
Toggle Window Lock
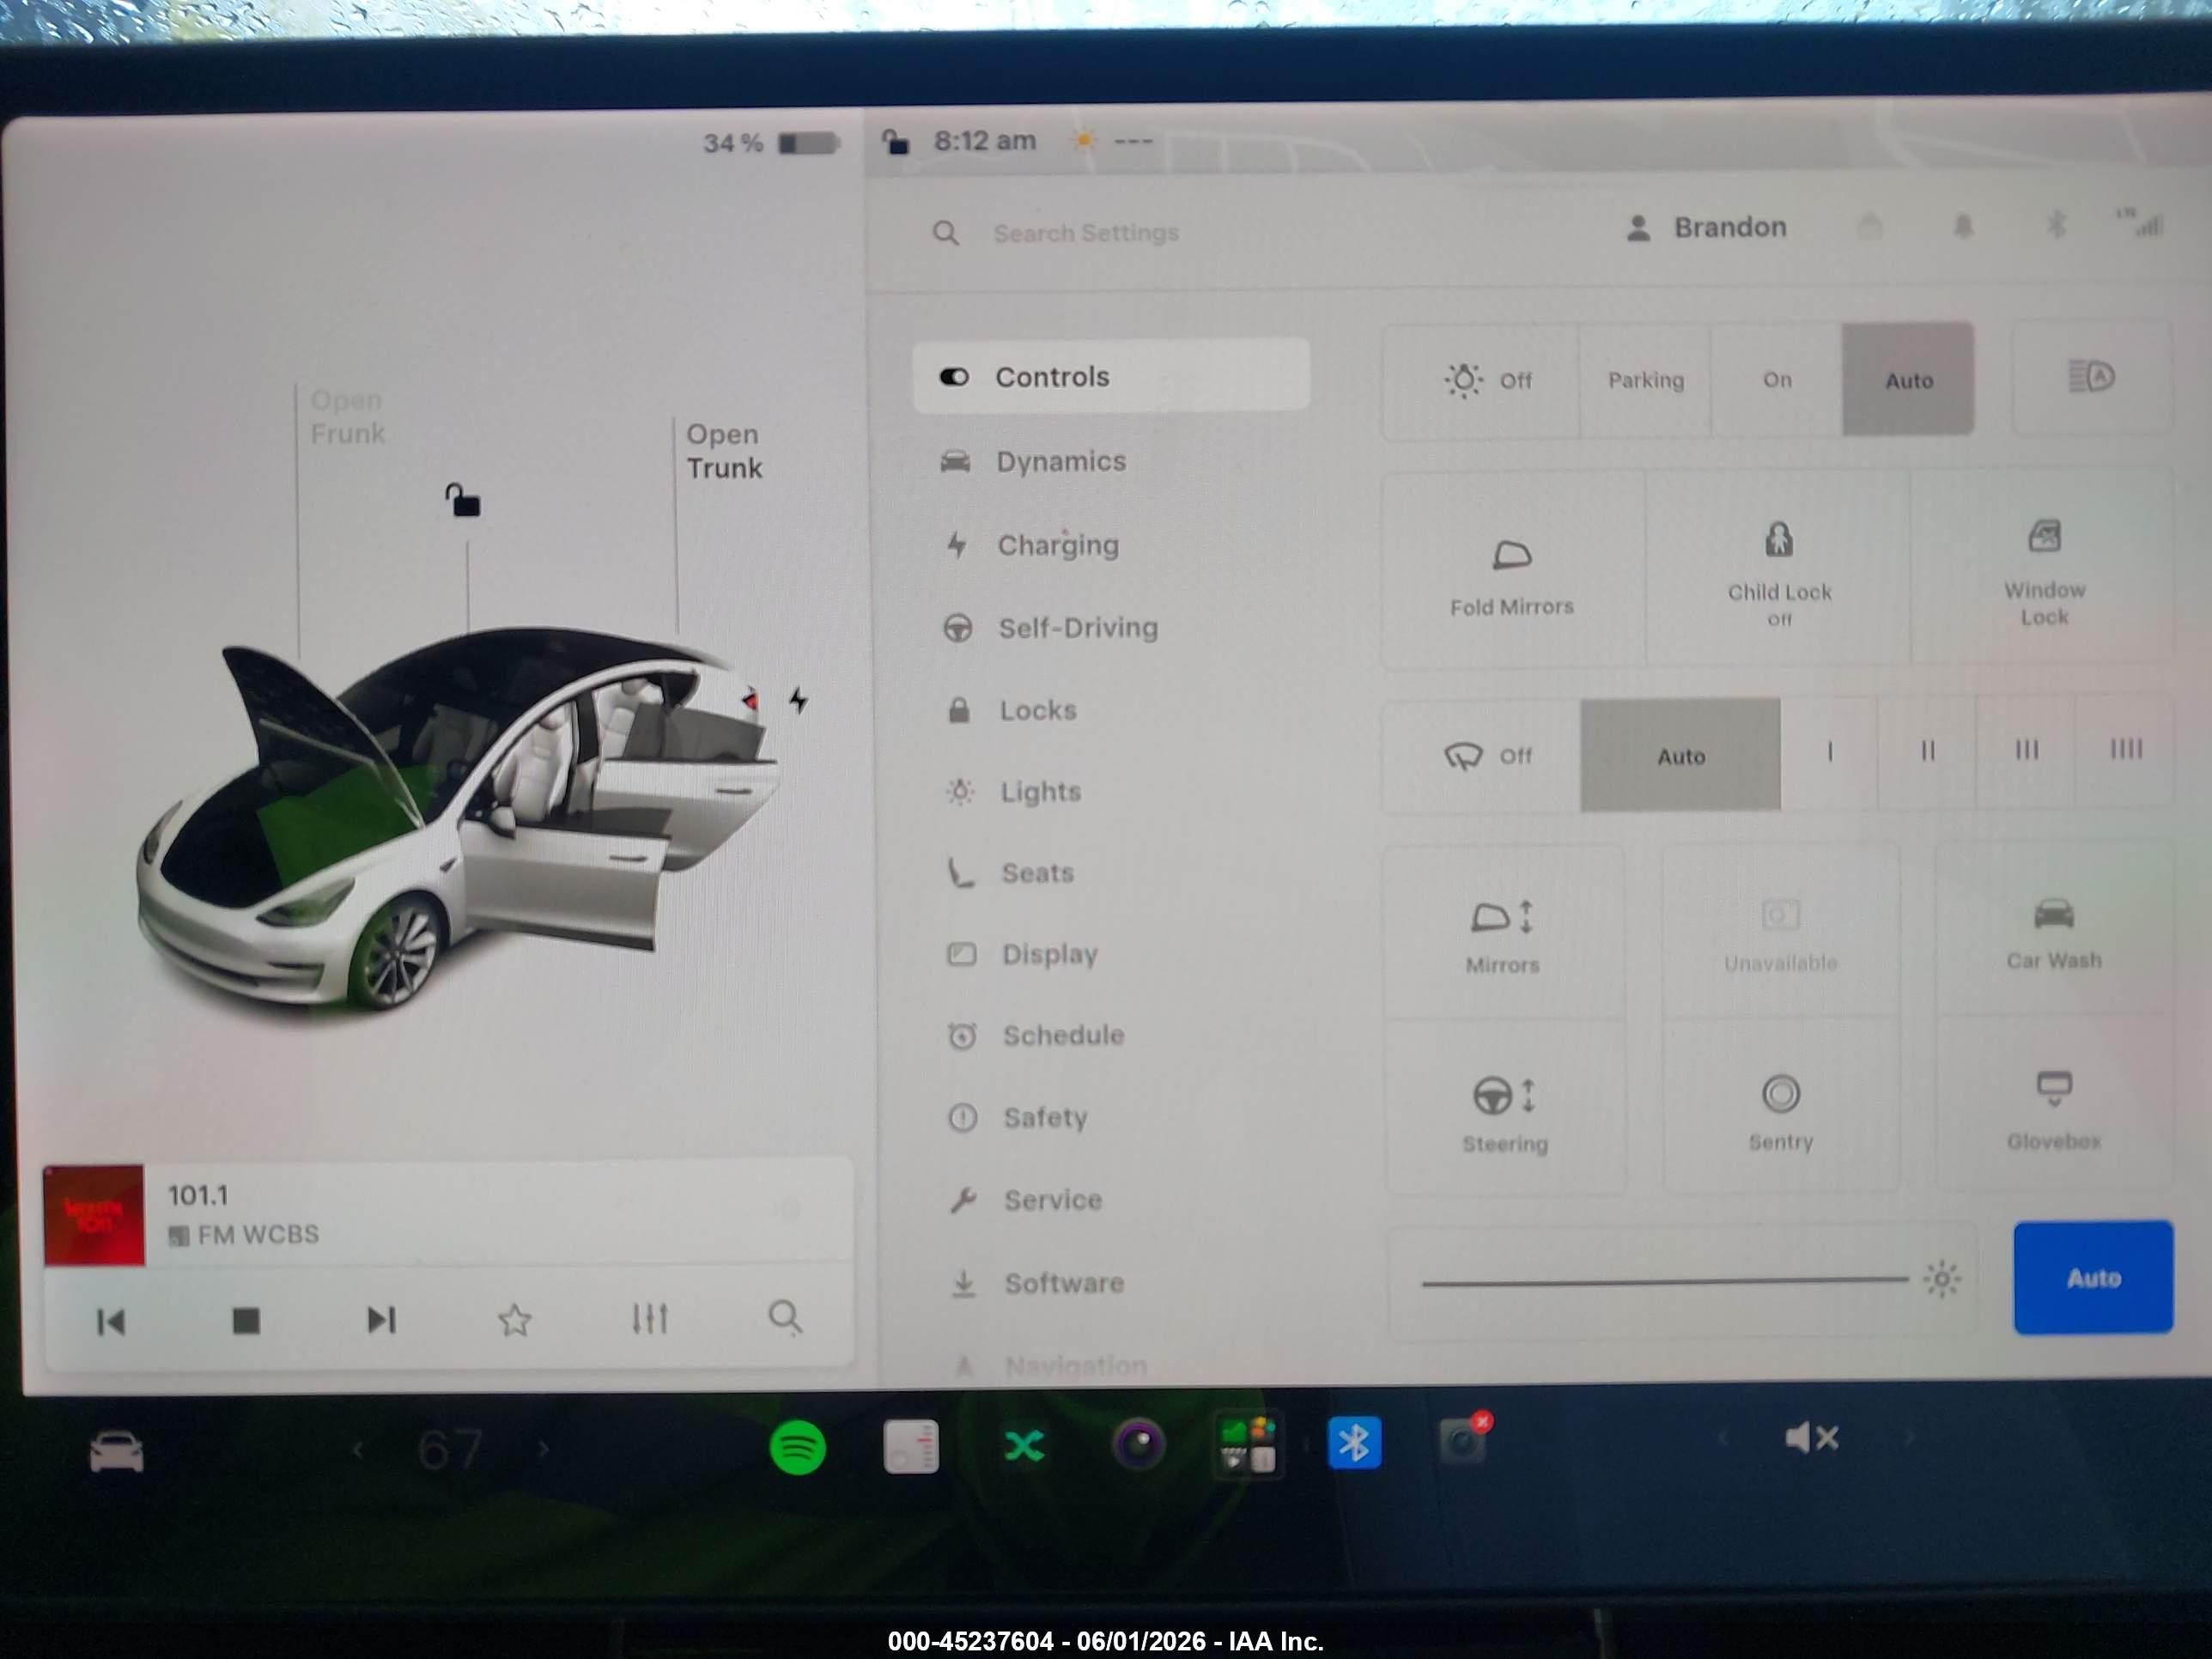pyautogui.click(x=2043, y=568)
